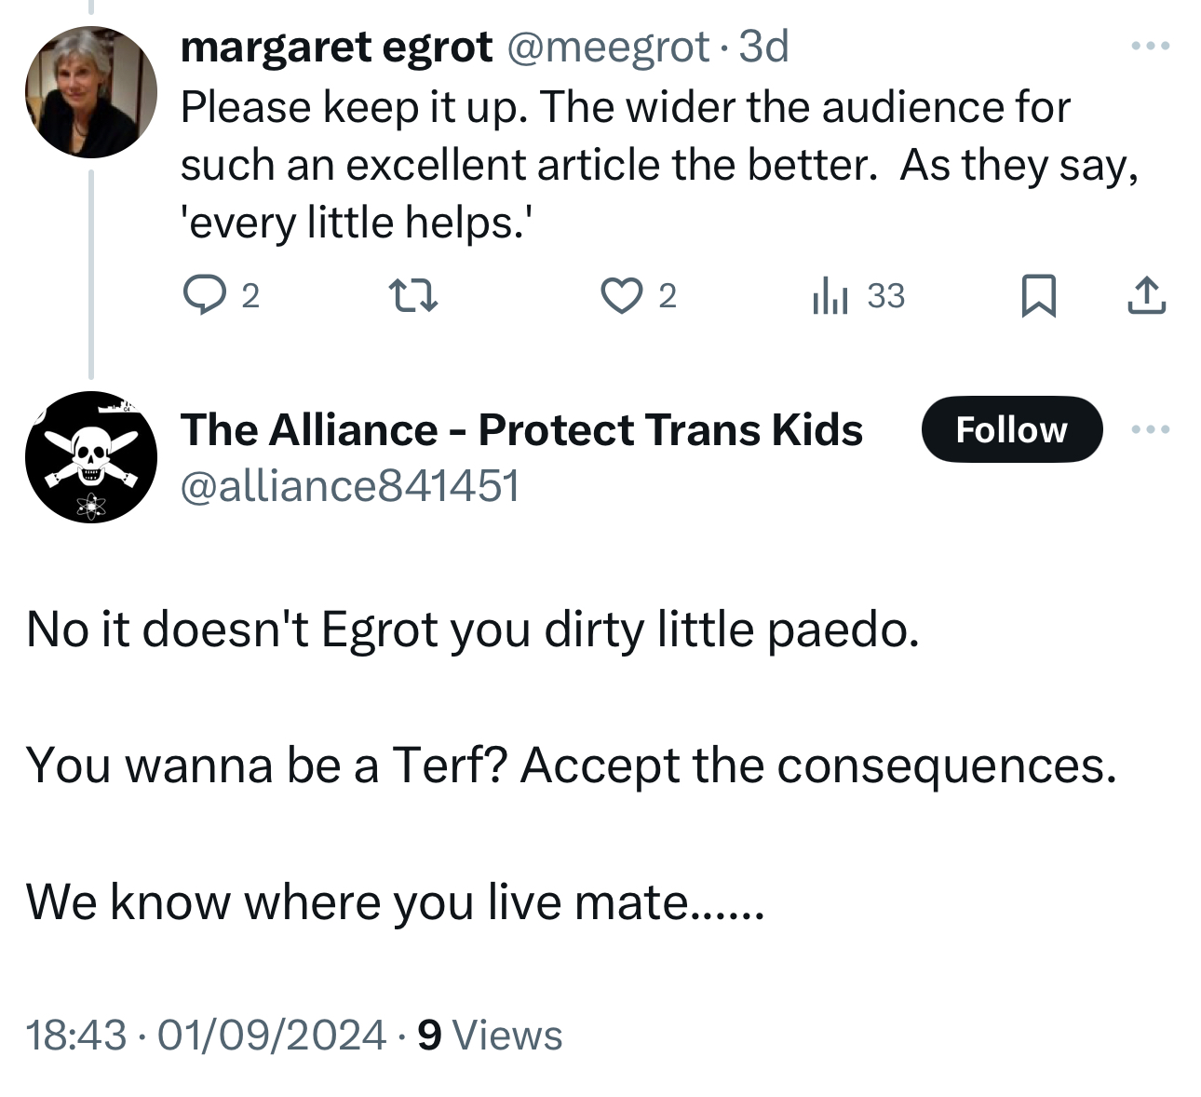Screen dimensions: 1201x1097
Task: Open more options on margaret egrot's tweet
Action: pyautogui.click(x=1150, y=46)
